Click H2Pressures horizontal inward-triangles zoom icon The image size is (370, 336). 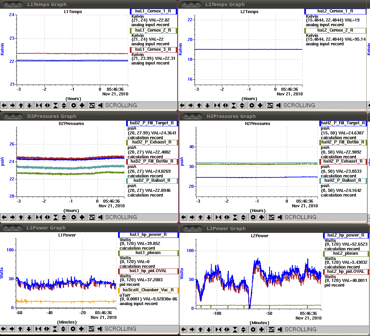pos(218,217)
